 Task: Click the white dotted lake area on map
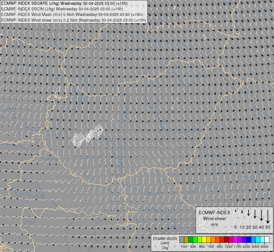(87, 136)
